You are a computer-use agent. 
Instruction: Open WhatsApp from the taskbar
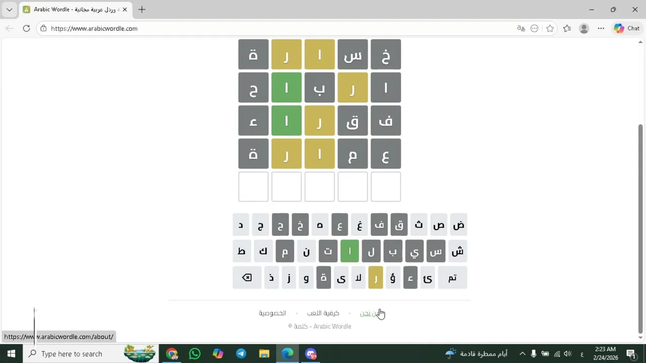(195, 354)
